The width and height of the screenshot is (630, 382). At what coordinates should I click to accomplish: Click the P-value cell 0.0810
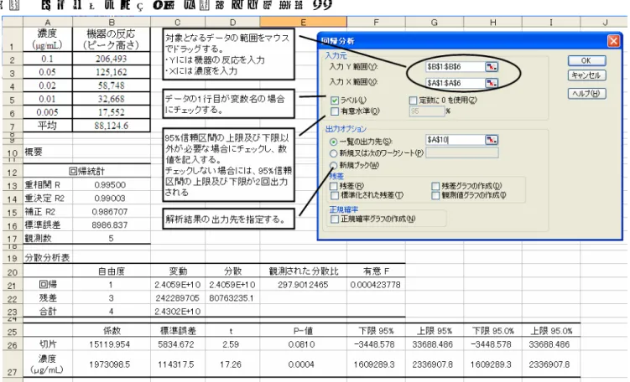coord(304,344)
